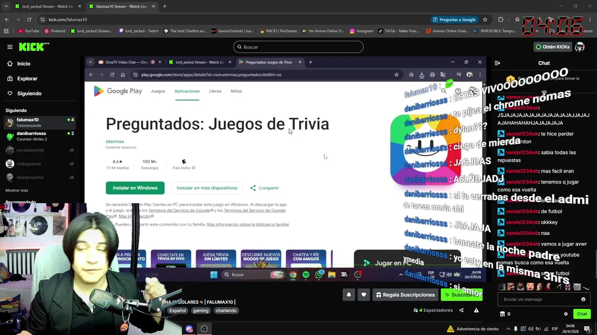Collapse the chat panel arrow icon
The height and width of the screenshot is (335, 597).
(x=497, y=63)
